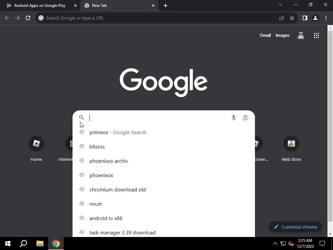Click the Chrome taskbar icon
Image resolution: width=333 pixels, height=250 pixels.
[56, 243]
